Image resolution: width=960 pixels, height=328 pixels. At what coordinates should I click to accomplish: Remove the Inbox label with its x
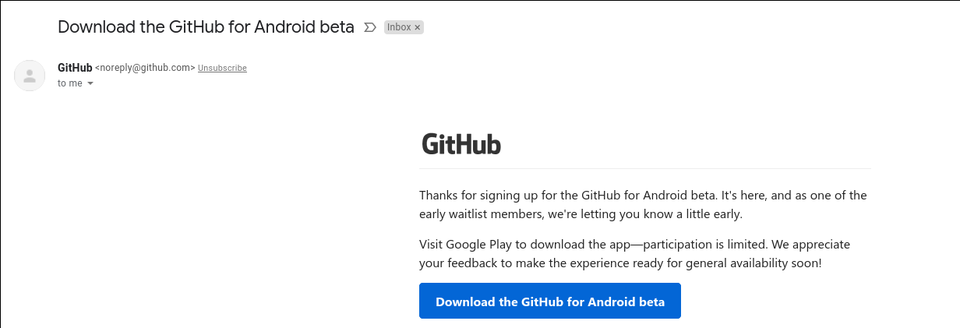point(417,27)
